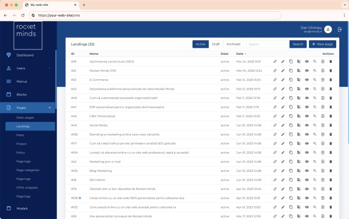Duplicate icon for the E-Commerce row
This screenshot has width=349, height=219.
(x=291, y=80)
